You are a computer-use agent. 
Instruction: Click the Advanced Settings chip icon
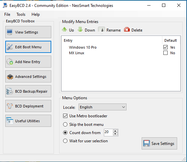point(10,77)
